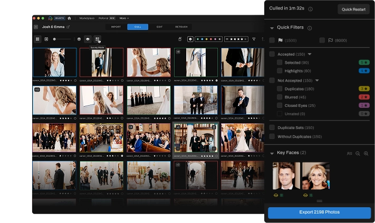Click the stacked layers view icon
The width and height of the screenshot is (375, 223).
(88, 39)
